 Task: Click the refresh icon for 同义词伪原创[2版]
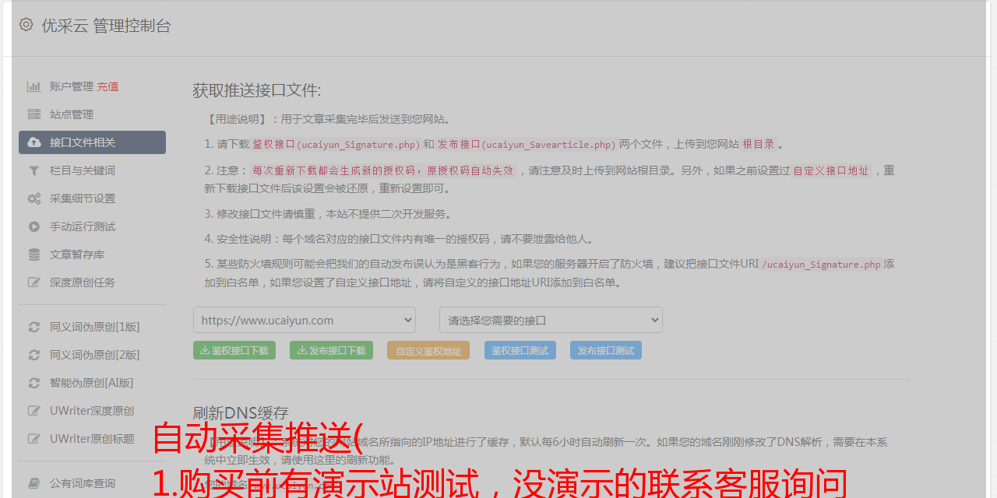click(x=34, y=355)
